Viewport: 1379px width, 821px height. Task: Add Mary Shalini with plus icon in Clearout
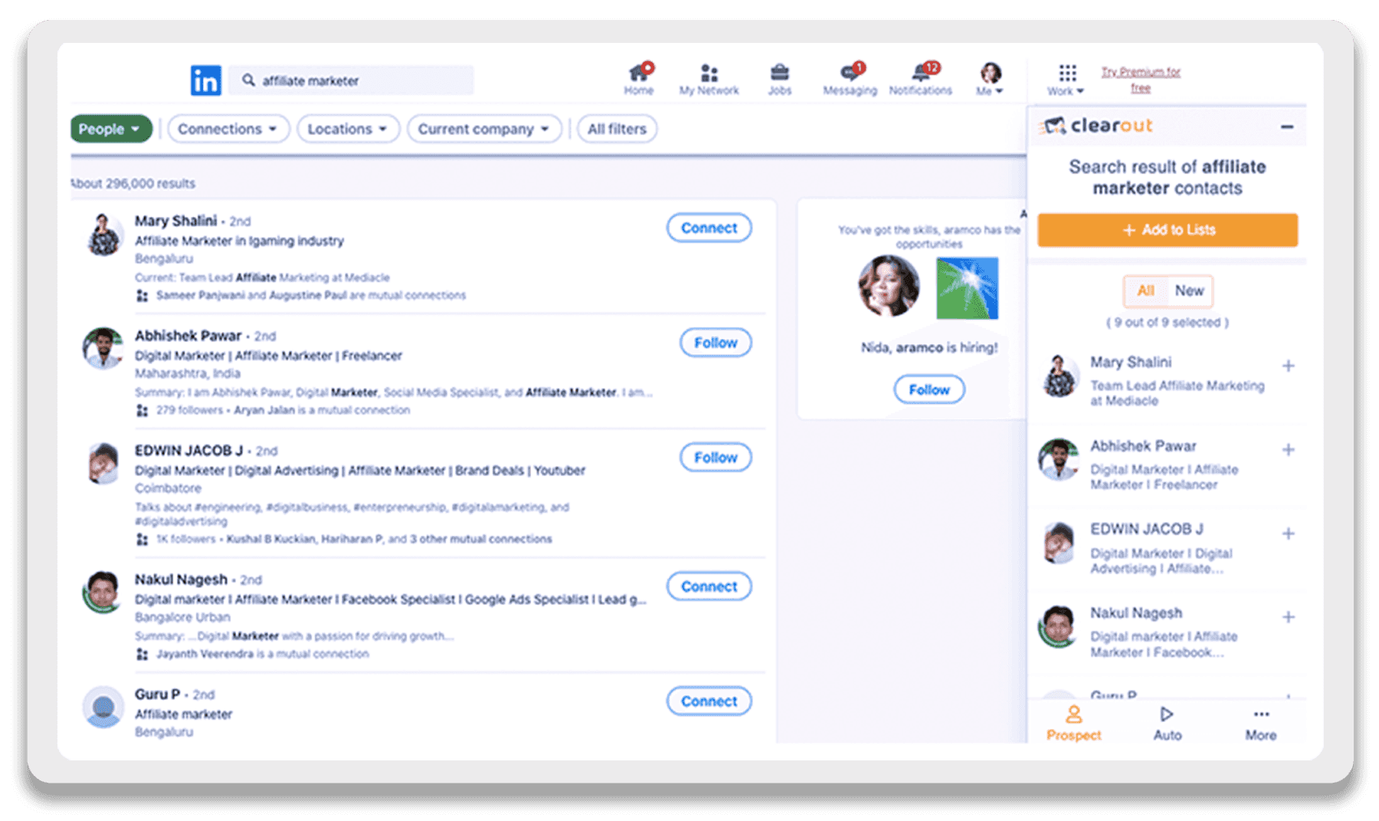tap(1289, 366)
